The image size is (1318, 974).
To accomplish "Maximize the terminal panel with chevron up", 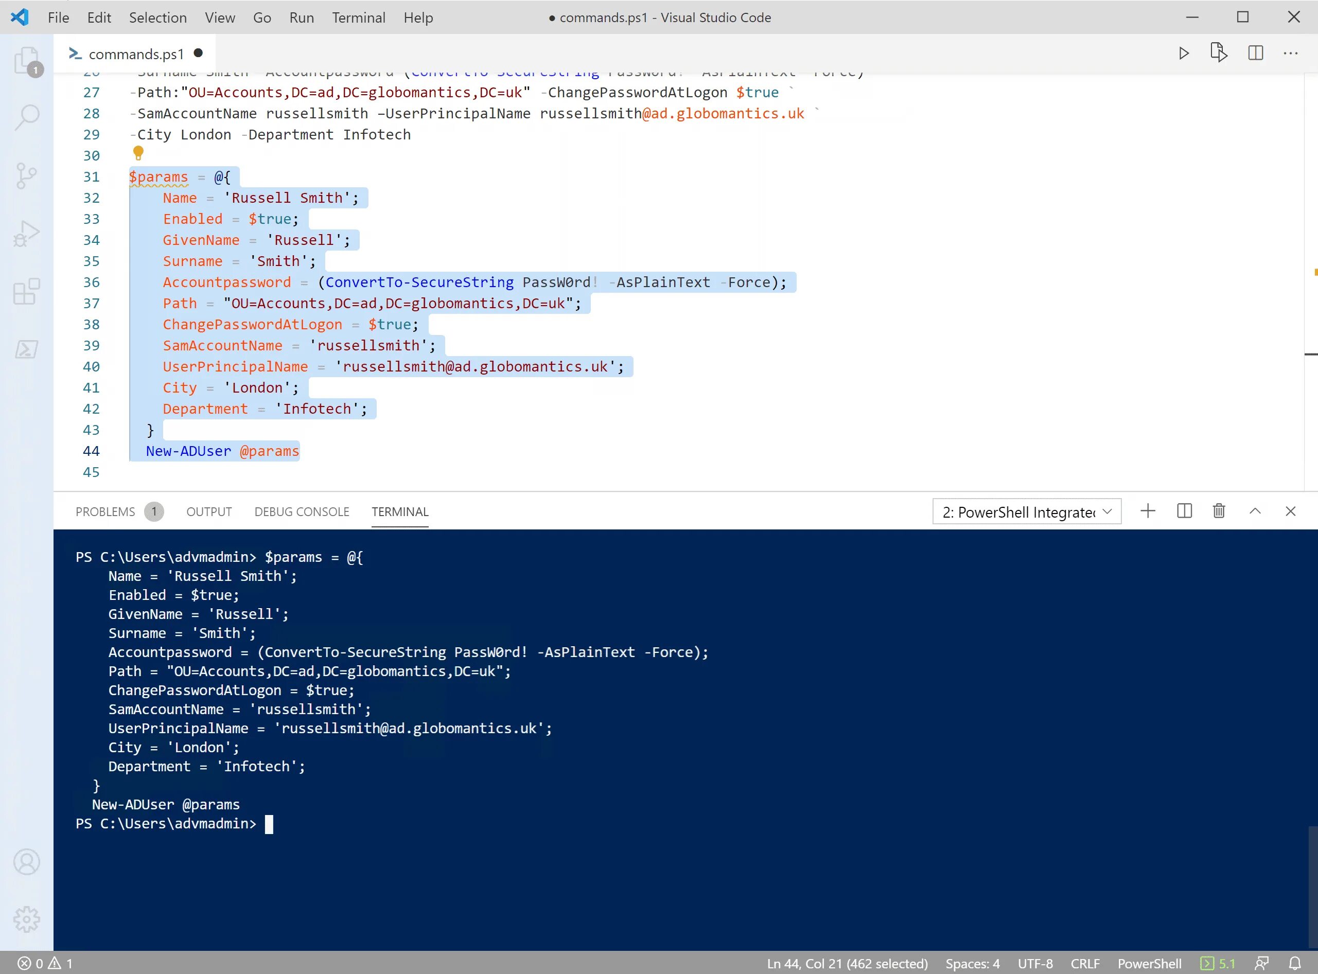I will click(x=1255, y=511).
